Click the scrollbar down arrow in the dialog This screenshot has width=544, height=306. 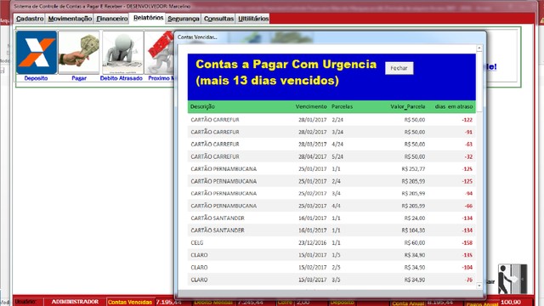479,286
